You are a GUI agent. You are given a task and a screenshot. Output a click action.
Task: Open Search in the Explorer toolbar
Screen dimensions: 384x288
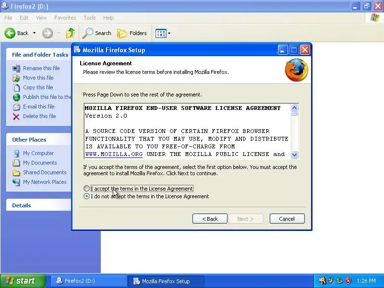(x=97, y=33)
